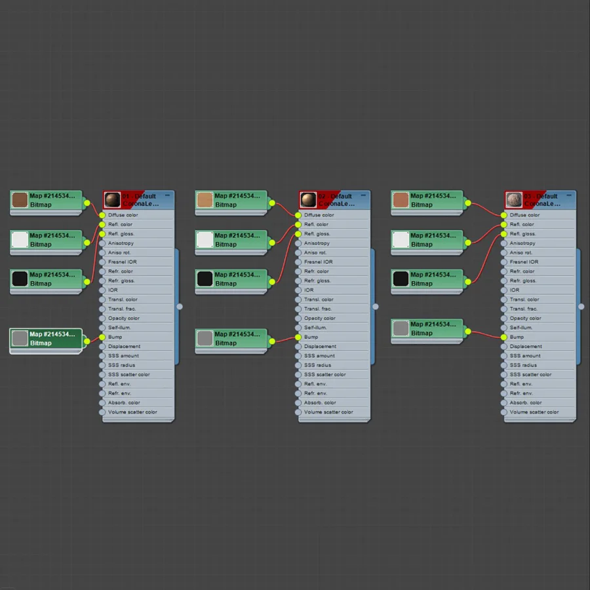This screenshot has width=590, height=590.
Task: Collapse the 03 Default CoronaLegacy node
Action: click(569, 195)
